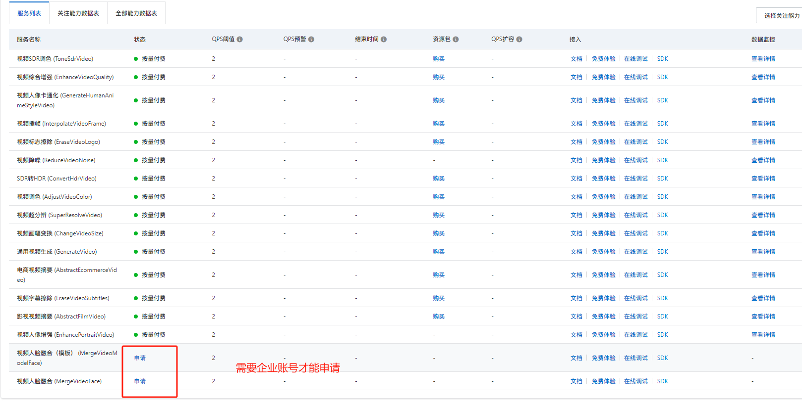Switch to the 关注能力数据表 tab
Screen dimensions: 802x407
(78, 13)
